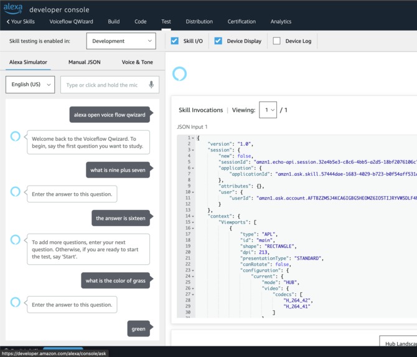The height and width of the screenshot is (357, 417).
Task: Open the Build tab
Action: coord(113,22)
